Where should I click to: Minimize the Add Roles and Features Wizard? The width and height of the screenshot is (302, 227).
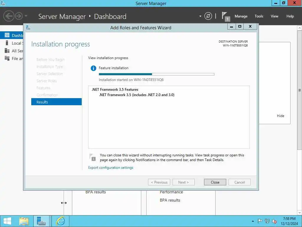[232, 27]
